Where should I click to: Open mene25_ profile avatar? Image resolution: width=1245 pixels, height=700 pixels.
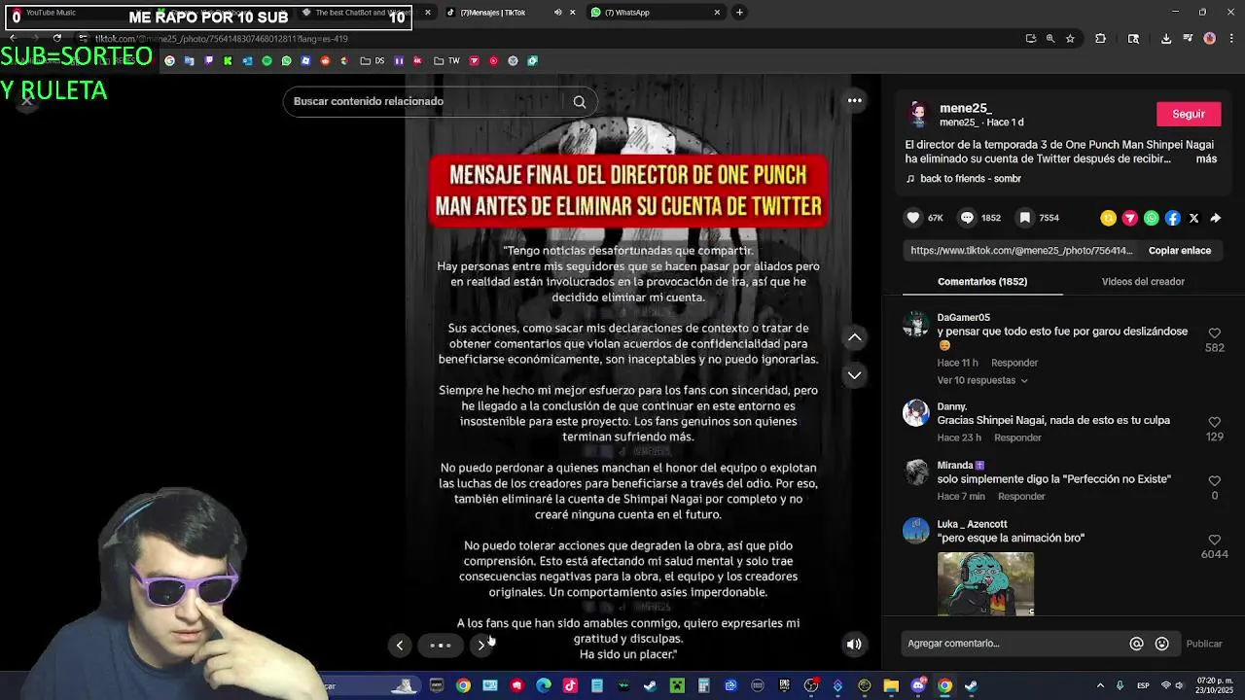tap(918, 114)
